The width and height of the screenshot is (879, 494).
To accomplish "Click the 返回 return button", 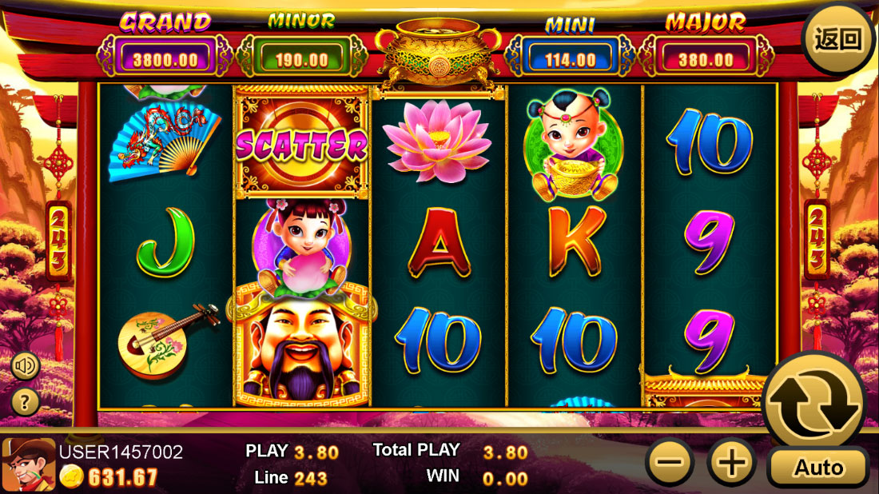I will [x=837, y=38].
